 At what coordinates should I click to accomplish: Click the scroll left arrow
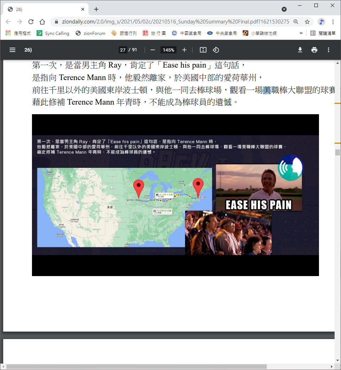3,367
